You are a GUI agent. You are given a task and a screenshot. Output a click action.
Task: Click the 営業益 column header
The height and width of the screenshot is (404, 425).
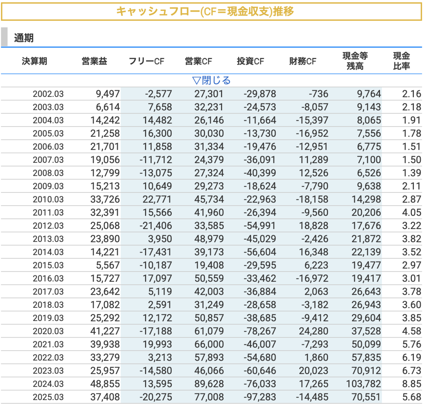(94, 61)
